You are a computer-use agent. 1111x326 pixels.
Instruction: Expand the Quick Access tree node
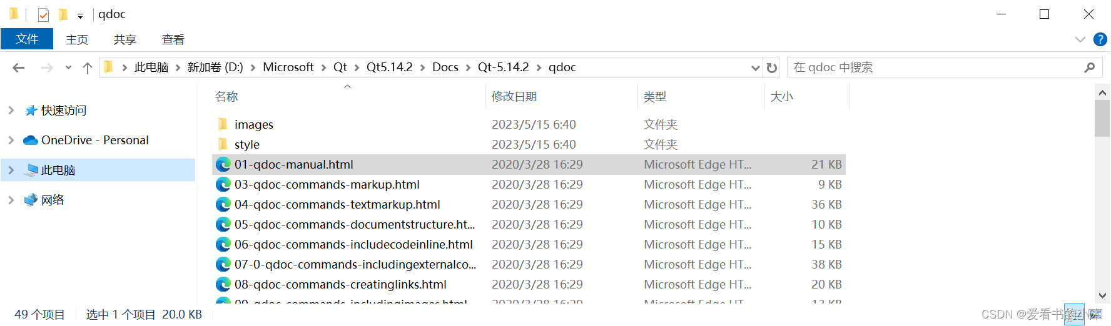[x=11, y=111]
